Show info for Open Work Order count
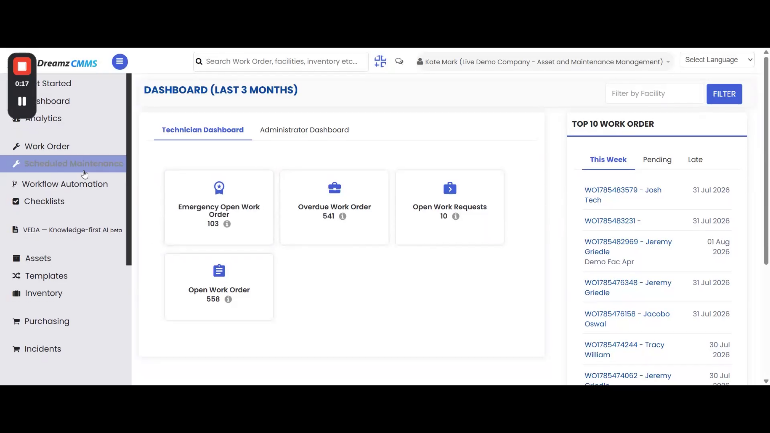 tap(228, 299)
